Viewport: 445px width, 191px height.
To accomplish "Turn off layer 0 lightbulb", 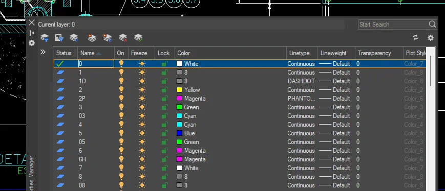I will (x=121, y=64).
